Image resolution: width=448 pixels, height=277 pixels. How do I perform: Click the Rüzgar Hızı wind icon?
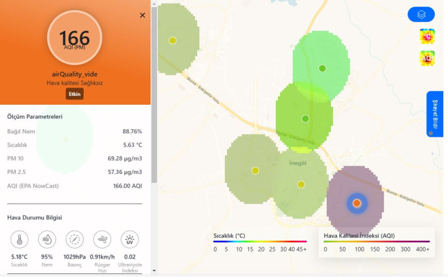102,239
